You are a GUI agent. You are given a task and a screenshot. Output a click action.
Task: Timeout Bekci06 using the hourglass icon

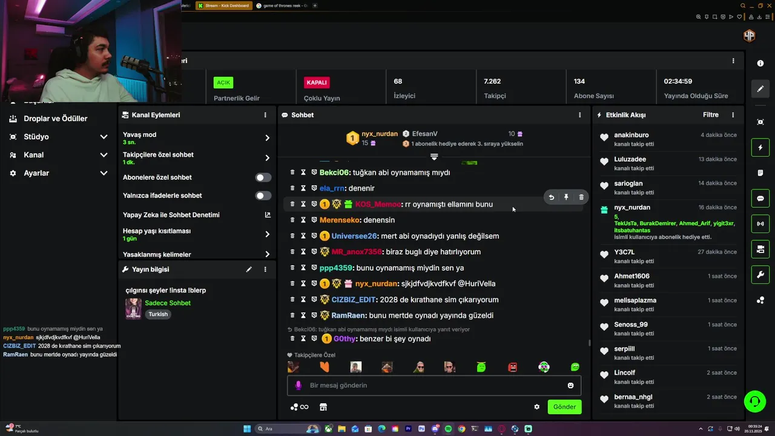coord(303,173)
